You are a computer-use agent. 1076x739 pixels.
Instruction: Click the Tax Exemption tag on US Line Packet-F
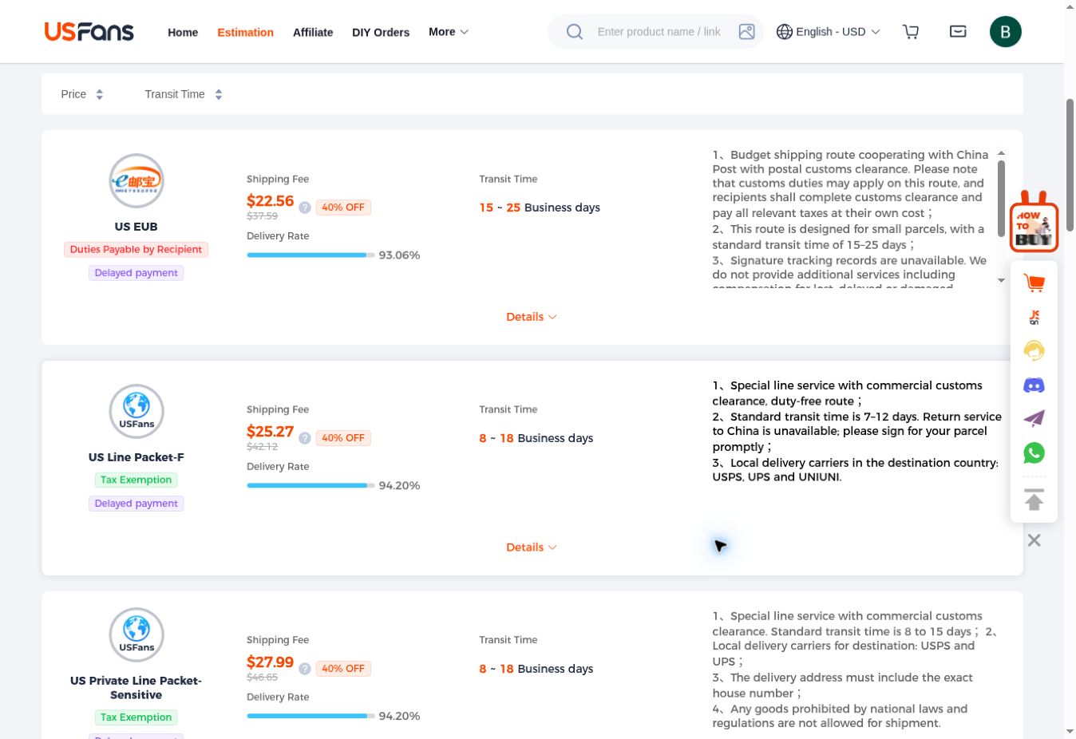coord(136,480)
